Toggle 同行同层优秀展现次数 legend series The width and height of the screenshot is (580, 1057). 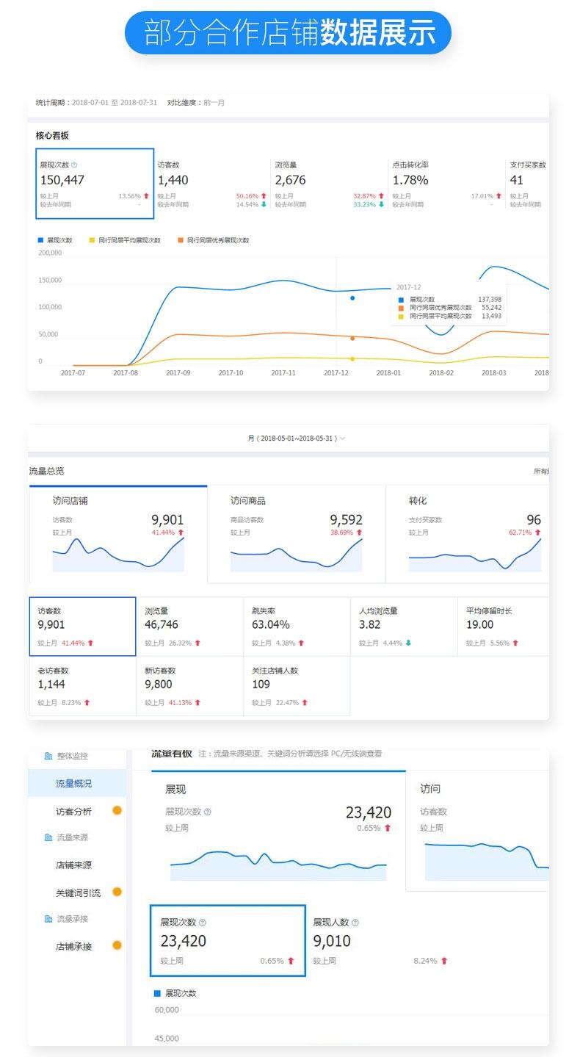point(212,240)
